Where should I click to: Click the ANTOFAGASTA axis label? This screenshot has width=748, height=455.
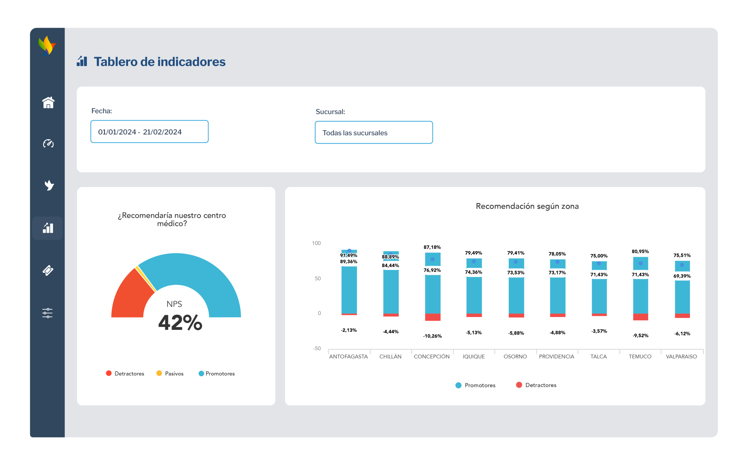[348, 356]
